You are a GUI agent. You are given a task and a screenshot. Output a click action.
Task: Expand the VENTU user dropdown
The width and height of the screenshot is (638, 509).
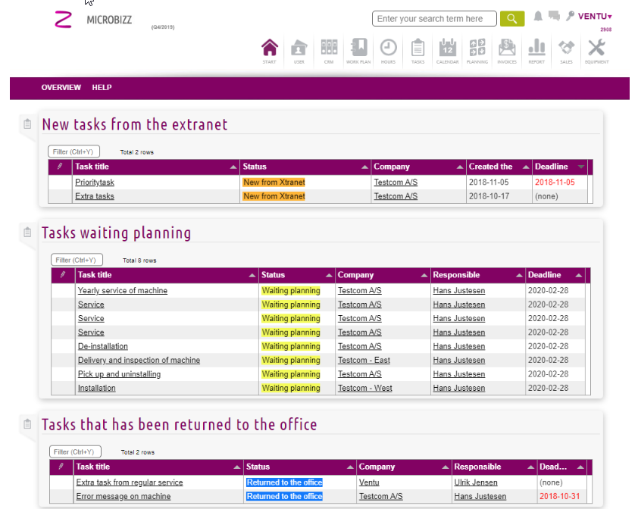click(595, 17)
